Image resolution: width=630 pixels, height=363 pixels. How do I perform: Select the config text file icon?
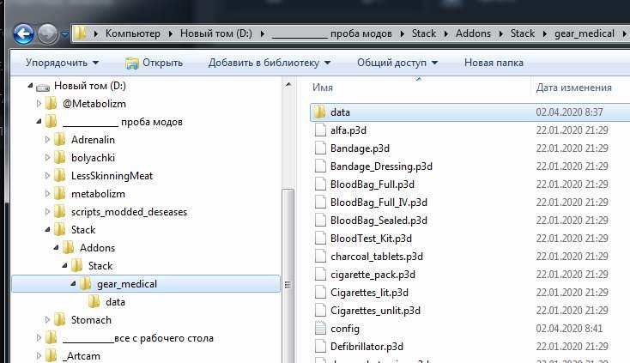tap(320, 329)
